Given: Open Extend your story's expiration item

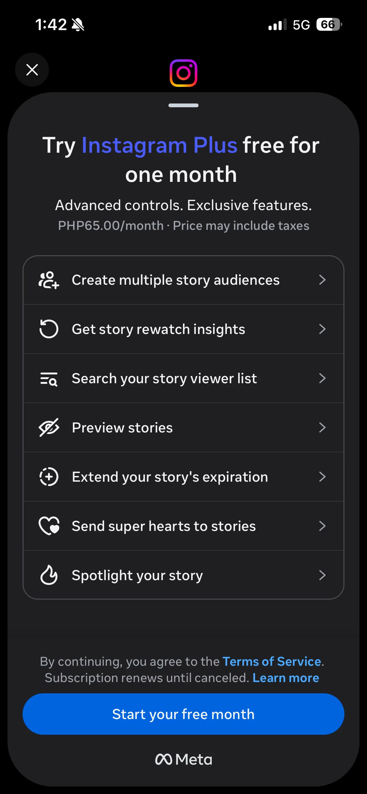Looking at the screenshot, I should click(x=170, y=477).
